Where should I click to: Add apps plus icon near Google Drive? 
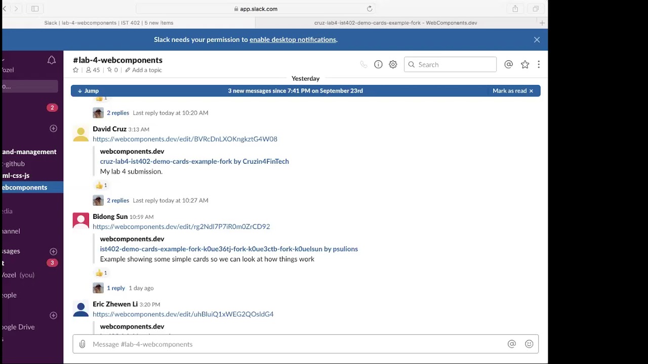[x=53, y=315]
